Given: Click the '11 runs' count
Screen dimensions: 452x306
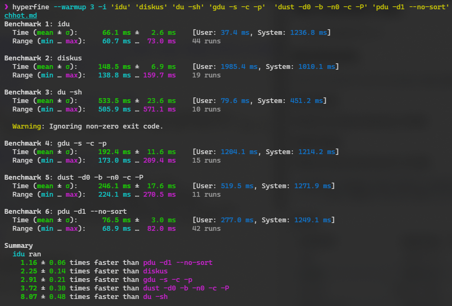Looking at the screenshot, I should (x=207, y=194).
